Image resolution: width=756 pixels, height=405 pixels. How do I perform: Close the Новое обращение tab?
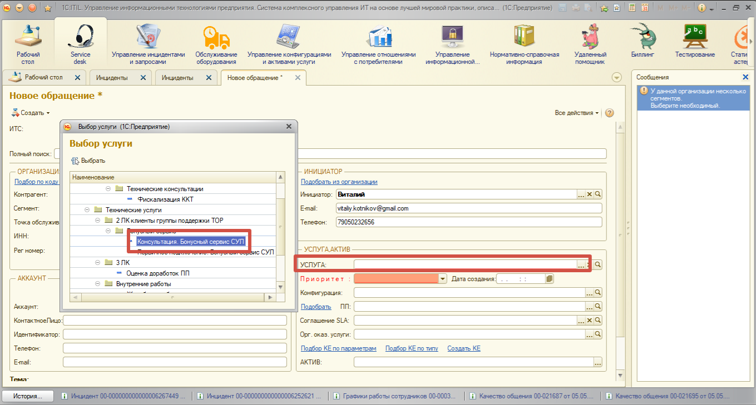(x=298, y=78)
